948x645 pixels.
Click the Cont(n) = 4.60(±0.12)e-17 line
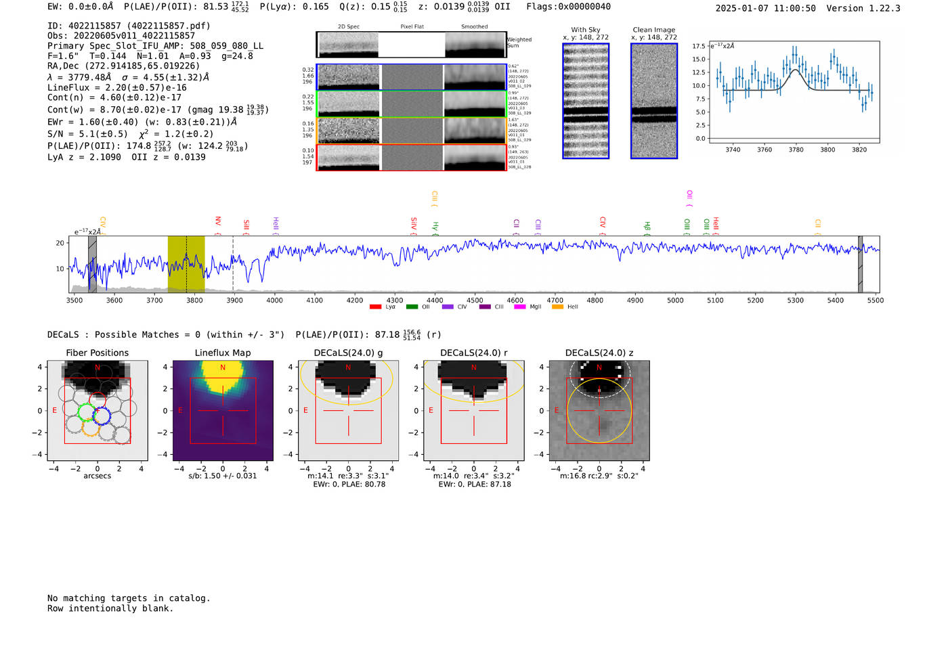114,97
